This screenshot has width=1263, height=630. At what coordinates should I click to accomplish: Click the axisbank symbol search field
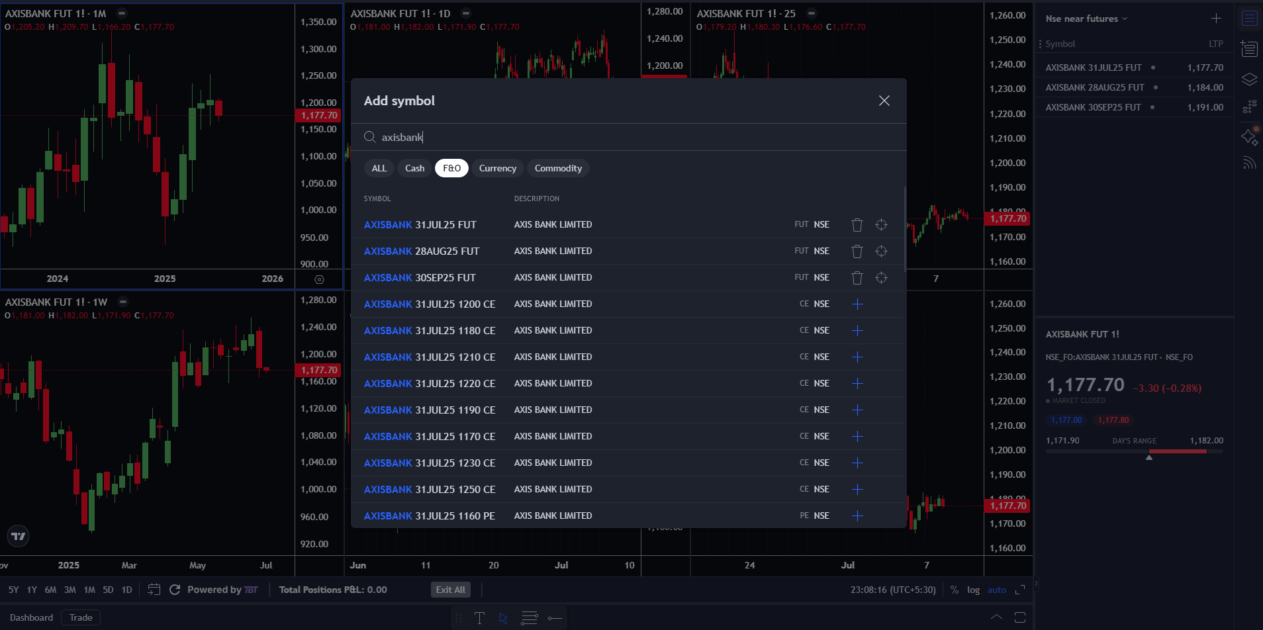coord(628,137)
